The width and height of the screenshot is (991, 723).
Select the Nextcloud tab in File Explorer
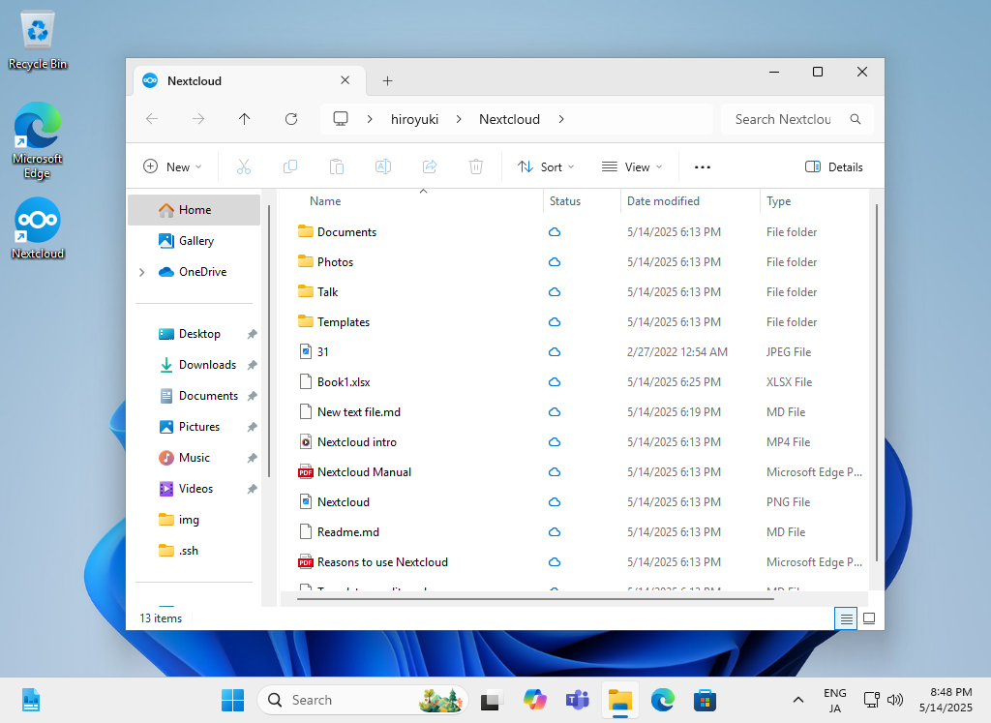point(194,80)
